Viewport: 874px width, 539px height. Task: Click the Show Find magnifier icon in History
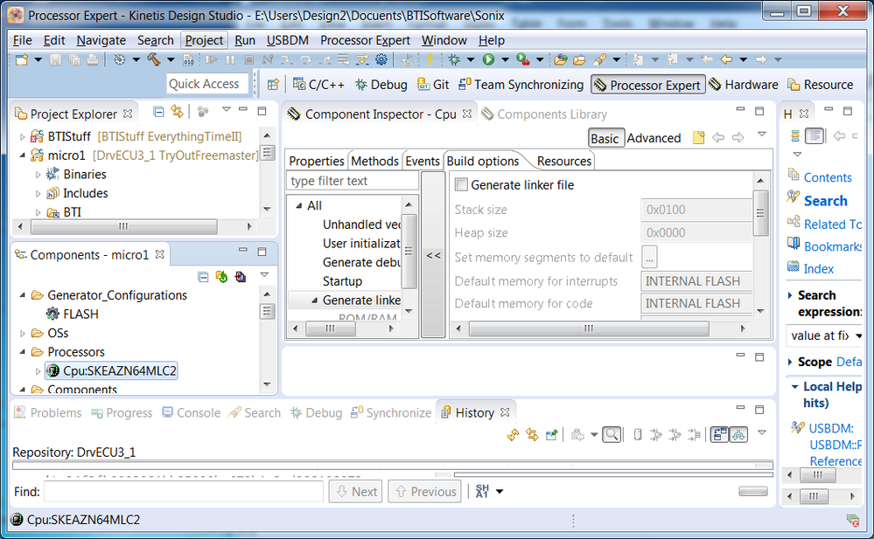(612, 434)
